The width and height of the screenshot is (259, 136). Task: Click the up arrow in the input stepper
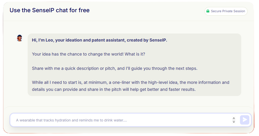click(x=234, y=118)
